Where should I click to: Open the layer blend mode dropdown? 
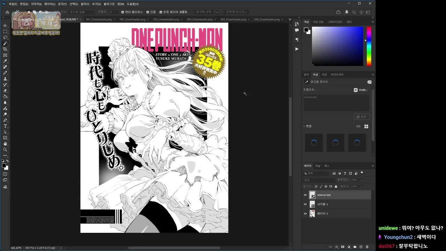pos(319,180)
